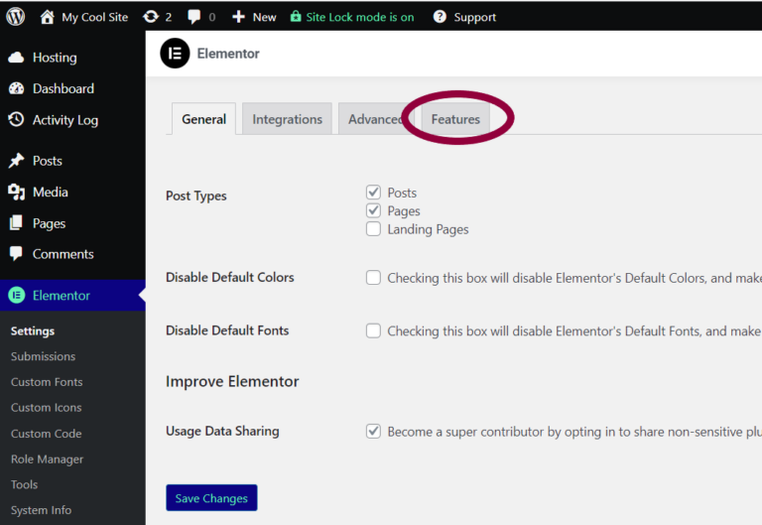
Task: Open the Integrations tab
Action: tap(287, 119)
